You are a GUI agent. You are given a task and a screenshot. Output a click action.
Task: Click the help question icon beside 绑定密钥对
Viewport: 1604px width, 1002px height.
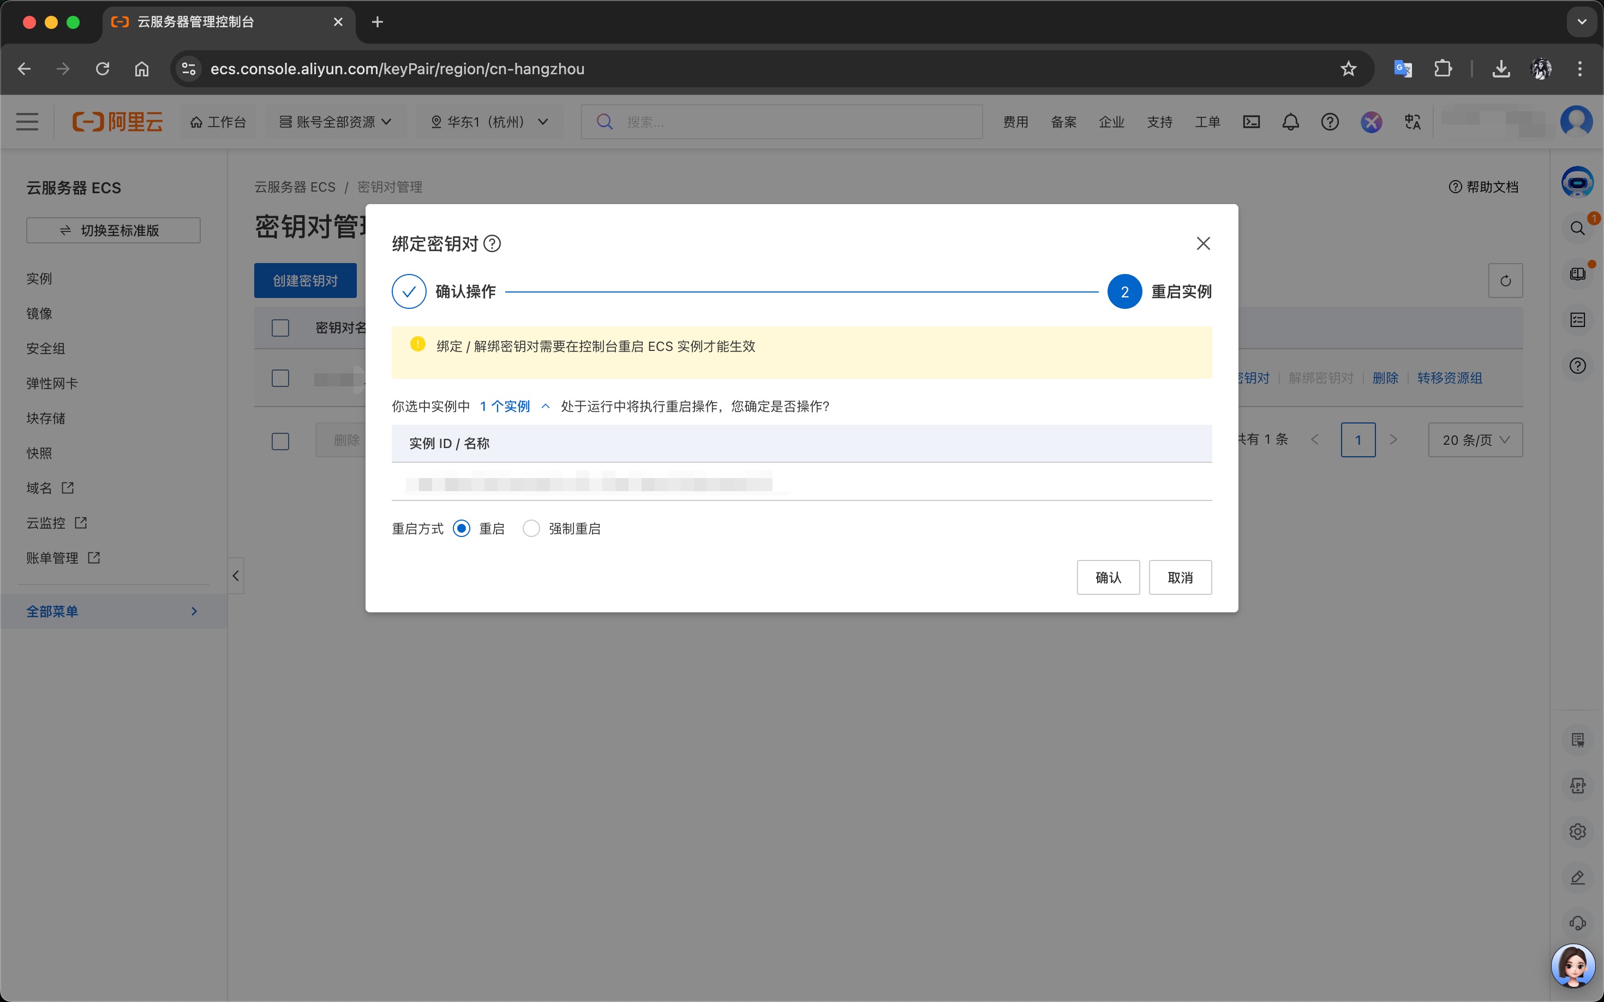(492, 244)
